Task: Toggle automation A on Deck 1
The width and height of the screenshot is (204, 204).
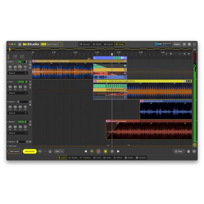Action: tap(30, 68)
